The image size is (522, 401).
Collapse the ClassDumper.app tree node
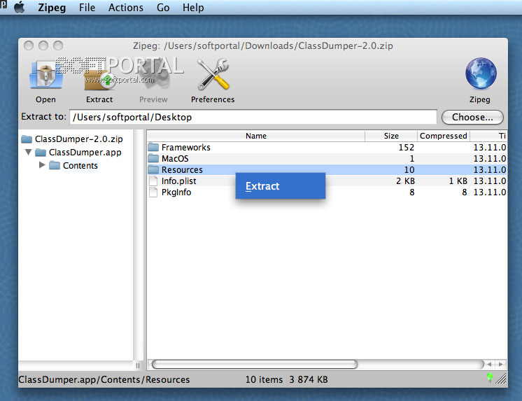28,152
